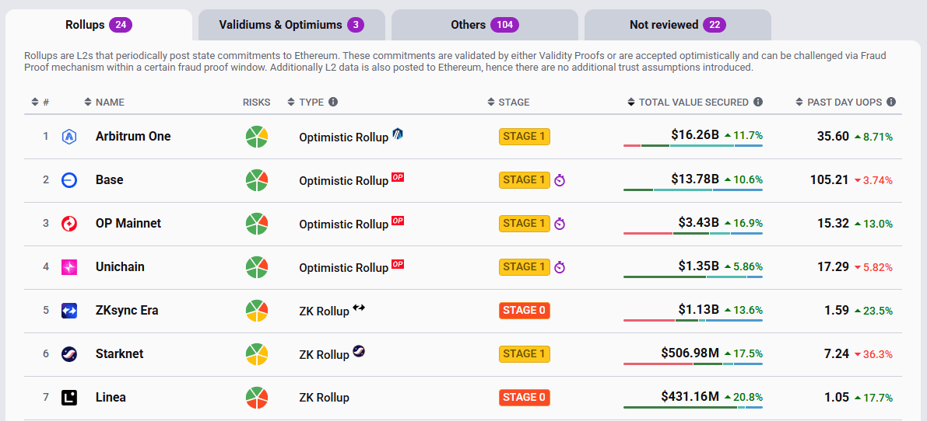Viewport: 927px width, 421px height.
Task: Open the Starknet project page
Action: (x=119, y=354)
